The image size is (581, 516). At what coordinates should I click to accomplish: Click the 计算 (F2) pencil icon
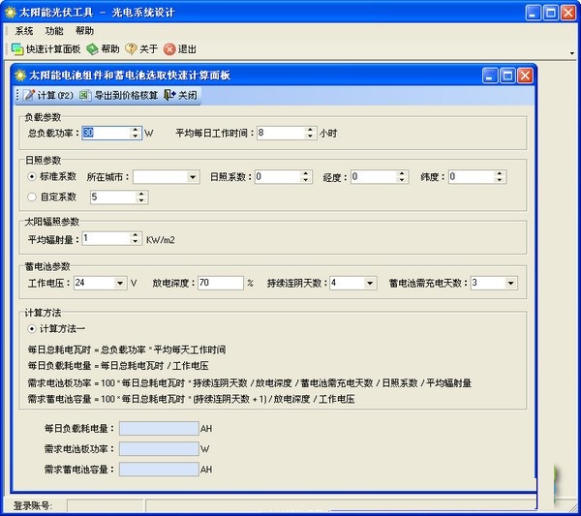point(29,95)
